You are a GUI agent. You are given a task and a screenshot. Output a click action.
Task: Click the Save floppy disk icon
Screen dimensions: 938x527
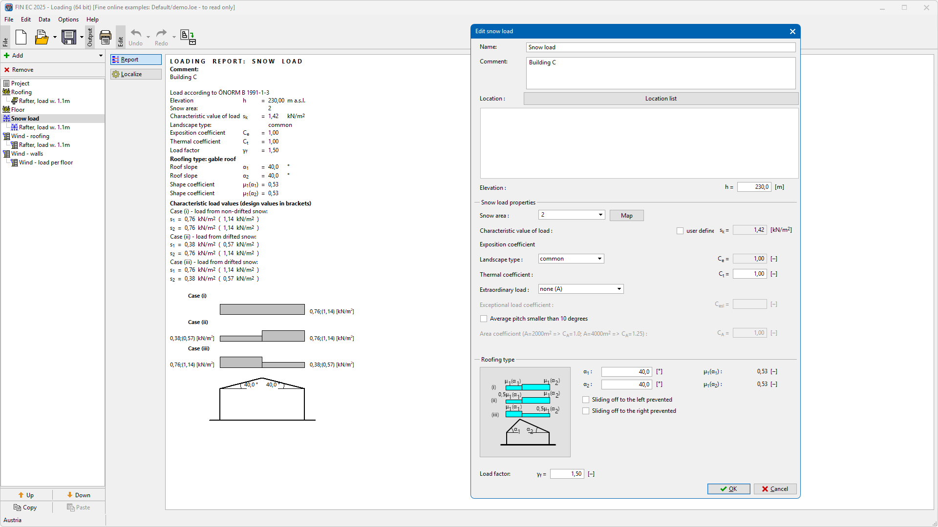[x=69, y=37]
